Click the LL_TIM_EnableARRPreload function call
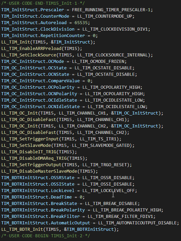The height and width of the screenshot is (241, 181). point(31,48)
